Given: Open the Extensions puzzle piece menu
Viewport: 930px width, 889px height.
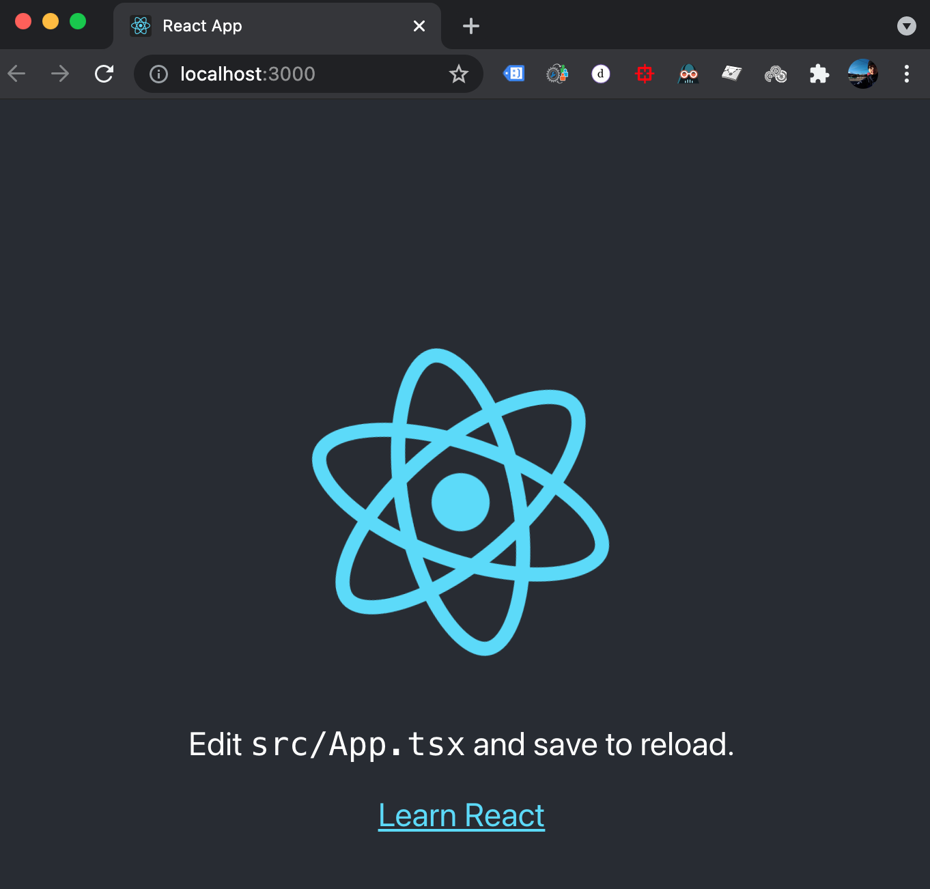Looking at the screenshot, I should [819, 74].
